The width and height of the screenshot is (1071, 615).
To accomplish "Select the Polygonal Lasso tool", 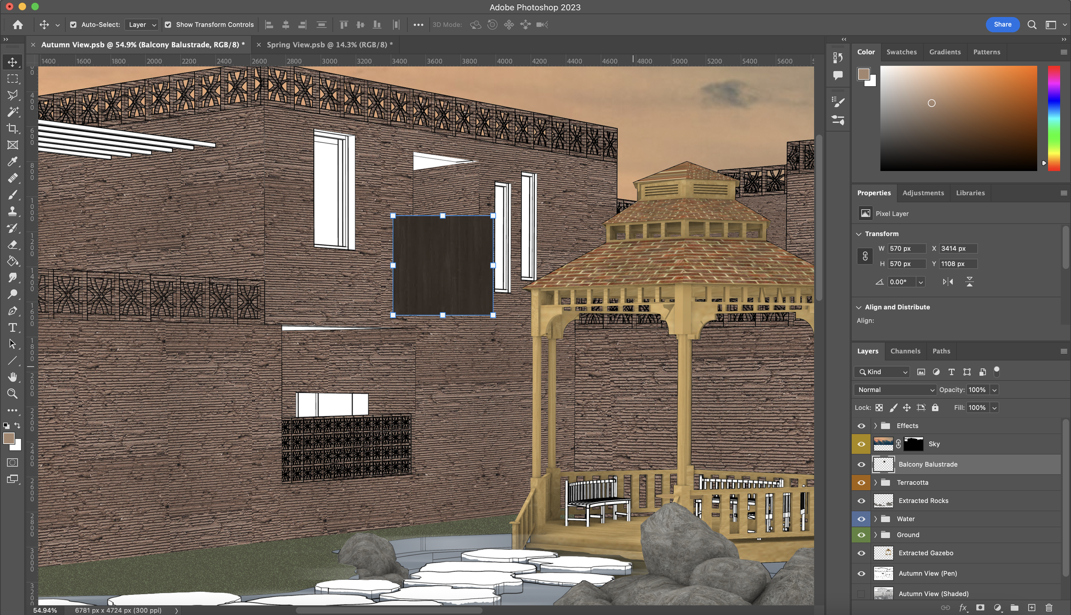I will point(12,95).
